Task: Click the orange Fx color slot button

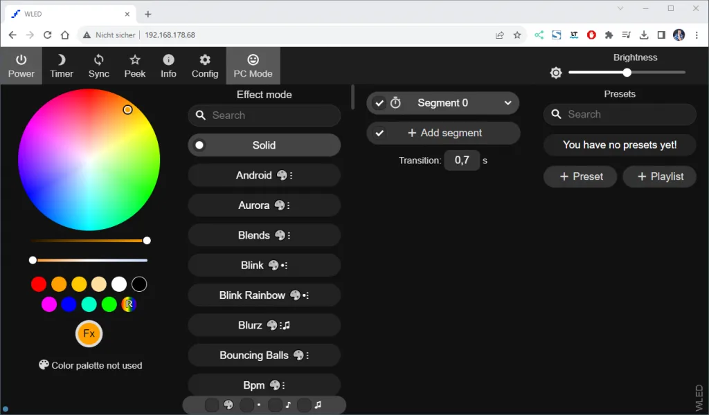Action: coord(89,333)
